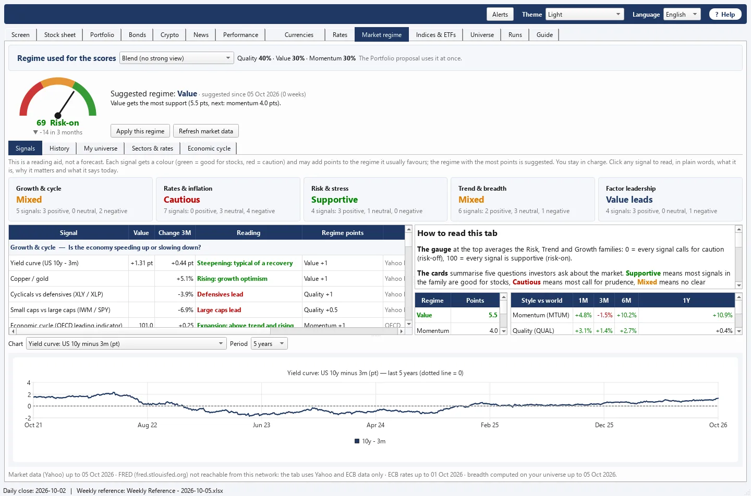Click the Change 3M column header
This screenshot has height=496, width=751.
[x=175, y=233]
